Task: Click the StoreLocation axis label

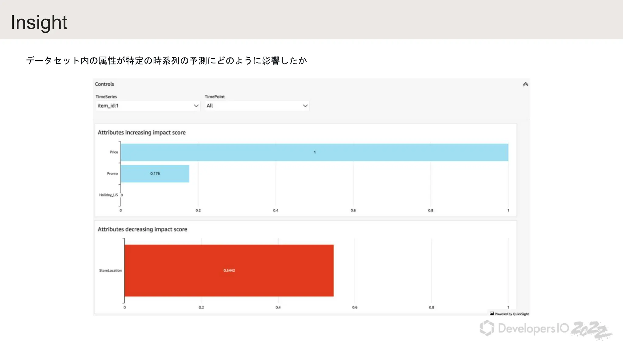Action: [110, 270]
